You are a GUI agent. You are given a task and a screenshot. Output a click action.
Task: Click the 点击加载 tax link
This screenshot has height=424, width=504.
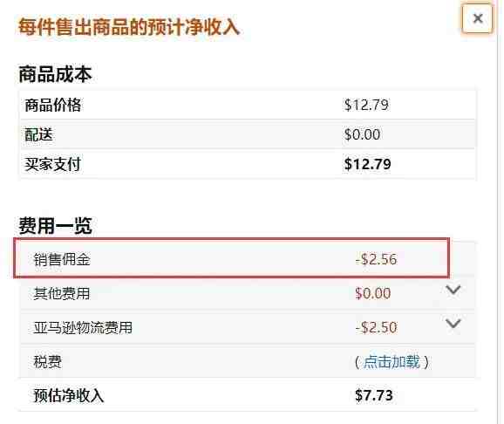coord(392,362)
